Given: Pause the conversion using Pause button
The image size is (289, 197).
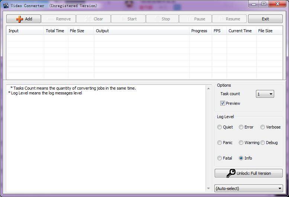Looking at the screenshot, I should [x=195, y=19].
